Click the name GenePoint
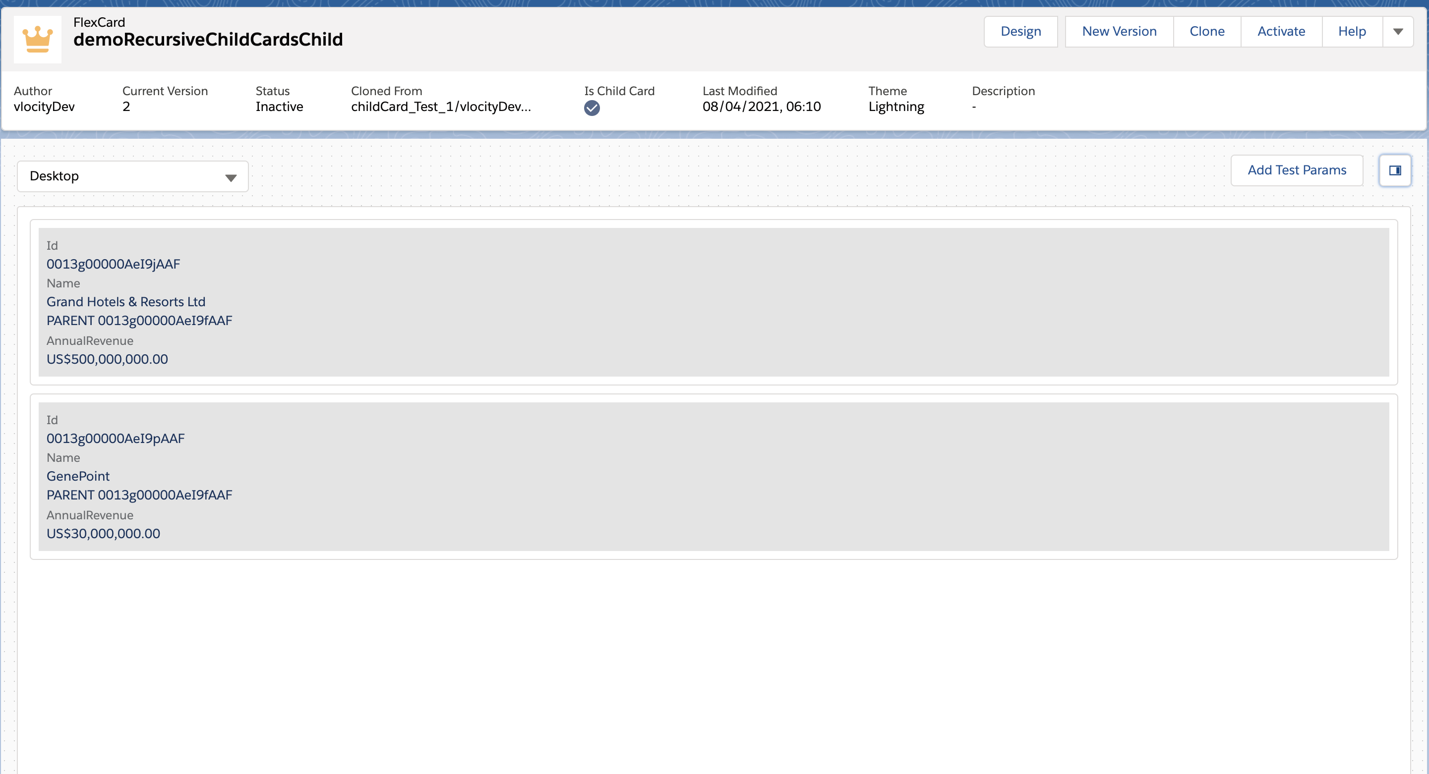Screen dimensions: 1429x774 78,476
